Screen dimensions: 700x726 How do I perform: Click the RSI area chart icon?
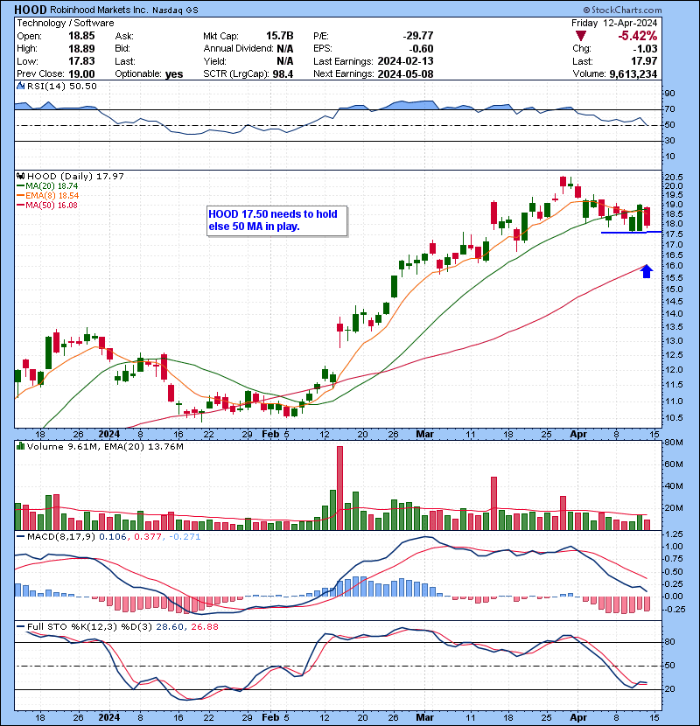pyautogui.click(x=20, y=86)
